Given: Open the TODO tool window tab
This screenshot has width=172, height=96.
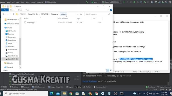Looking at the screenshot, I should pyautogui.click(x=4, y=87).
